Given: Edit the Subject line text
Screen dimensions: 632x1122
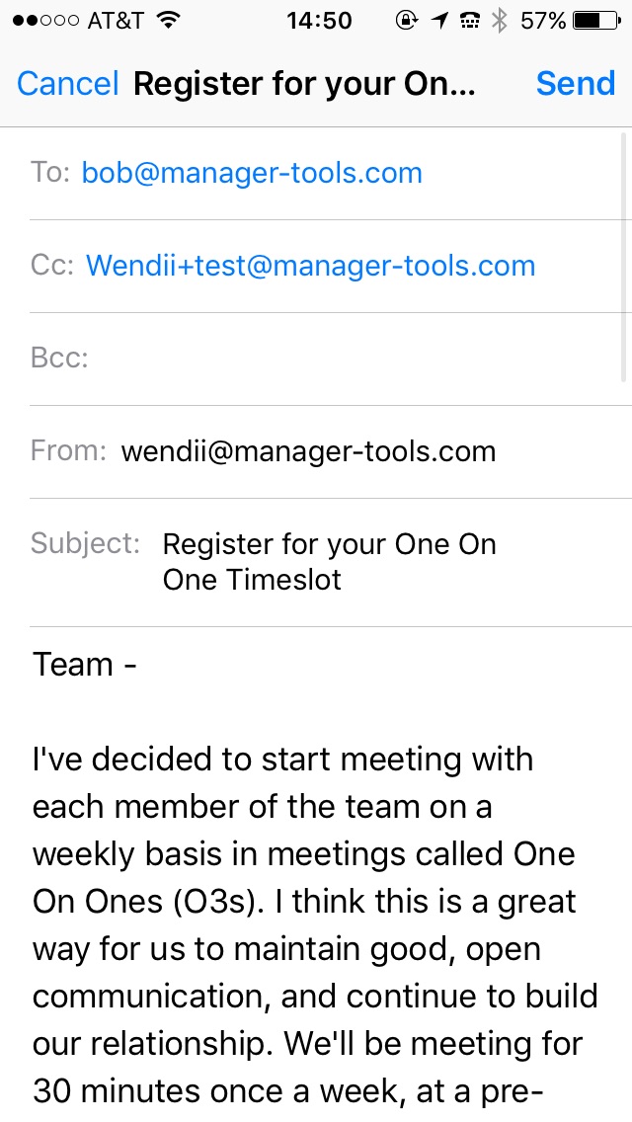Looking at the screenshot, I should click(329, 561).
